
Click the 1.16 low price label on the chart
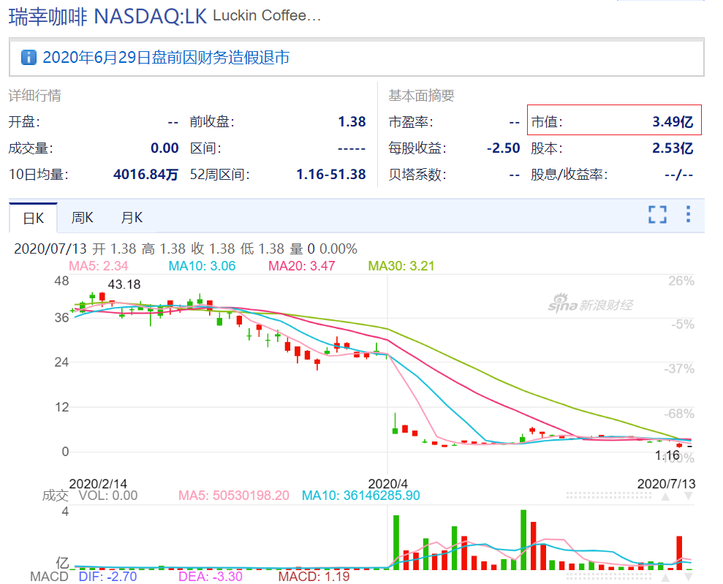[667, 455]
